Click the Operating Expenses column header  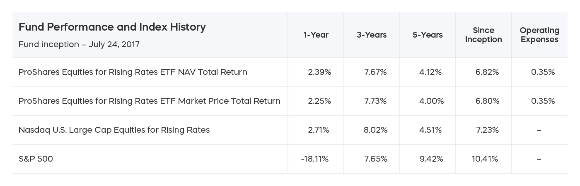539,35
